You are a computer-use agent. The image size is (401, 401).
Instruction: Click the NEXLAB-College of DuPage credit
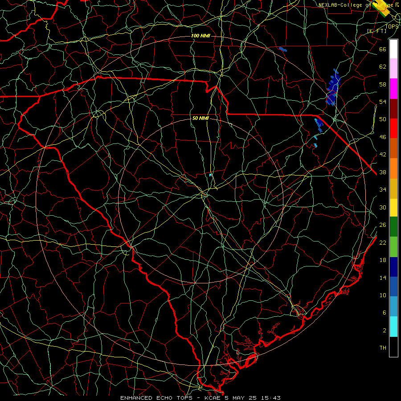tap(356, 4)
